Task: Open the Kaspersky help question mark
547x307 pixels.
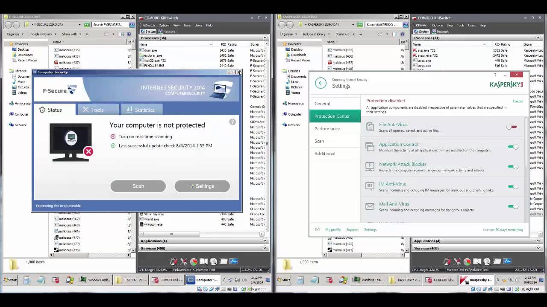Action: click(495, 75)
